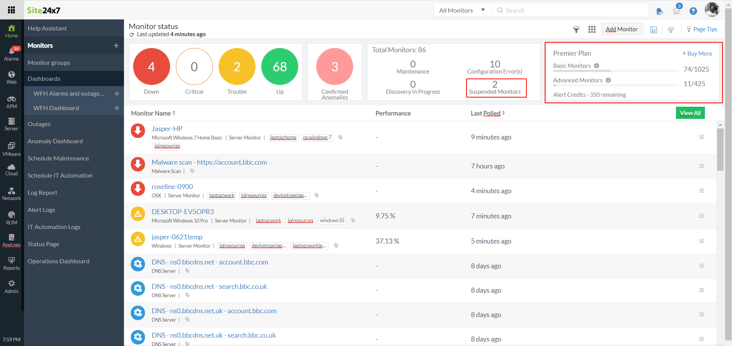
Task: Click the plus icon beside Monitors
Action: tap(116, 45)
